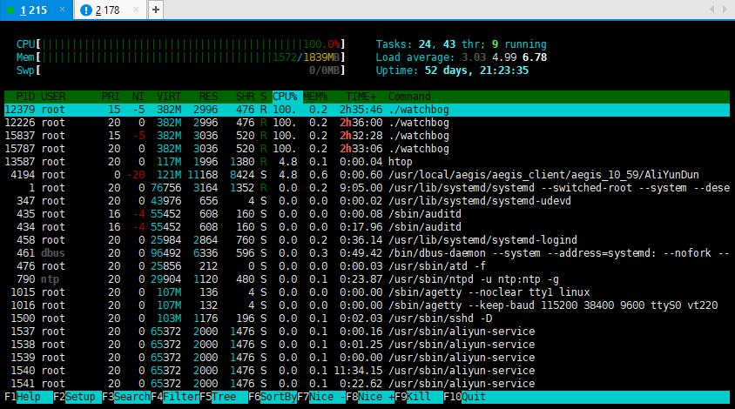Select auditd process row PID 435
The image size is (735, 409).
tap(367, 214)
